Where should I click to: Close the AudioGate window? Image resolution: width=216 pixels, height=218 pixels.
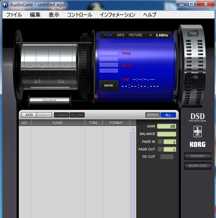(206, 4)
